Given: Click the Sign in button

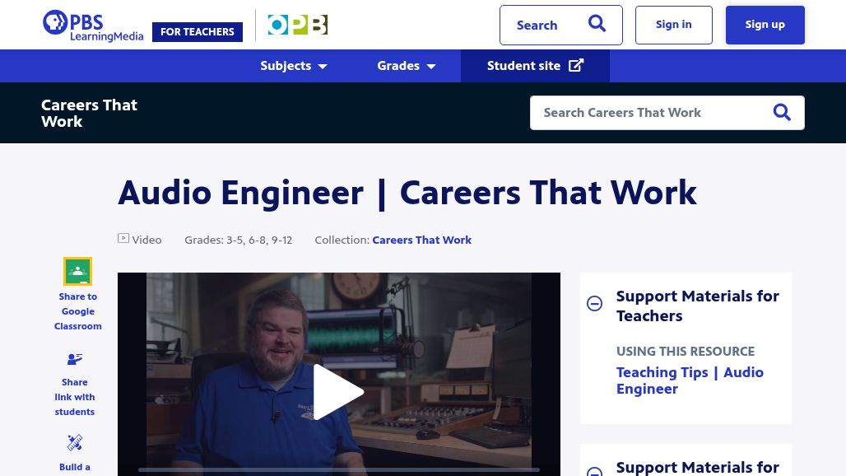Looking at the screenshot, I should (673, 25).
